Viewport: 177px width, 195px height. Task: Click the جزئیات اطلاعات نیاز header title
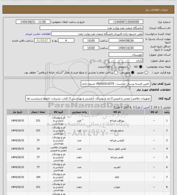click(x=157, y=10)
